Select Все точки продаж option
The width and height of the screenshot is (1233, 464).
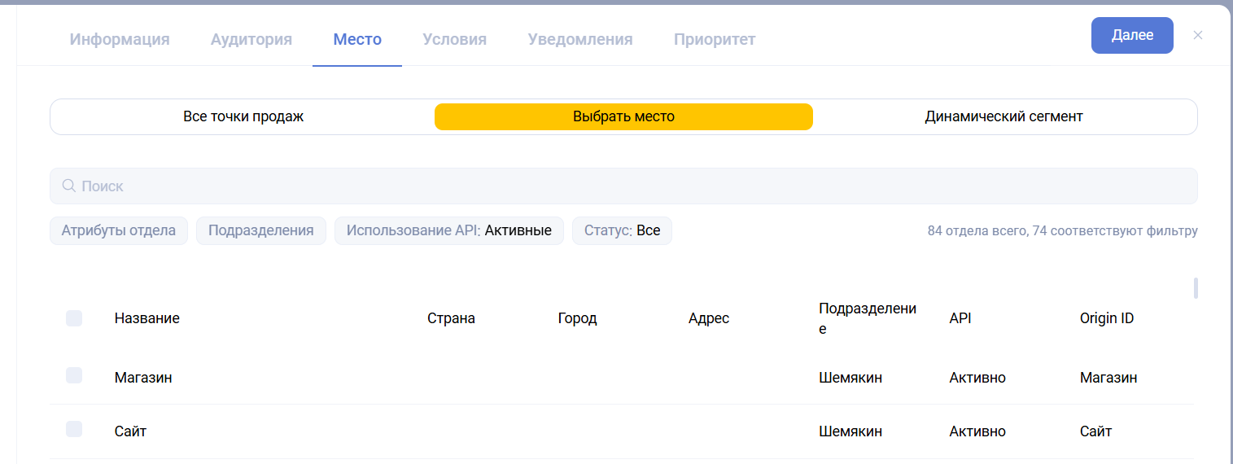tap(243, 116)
